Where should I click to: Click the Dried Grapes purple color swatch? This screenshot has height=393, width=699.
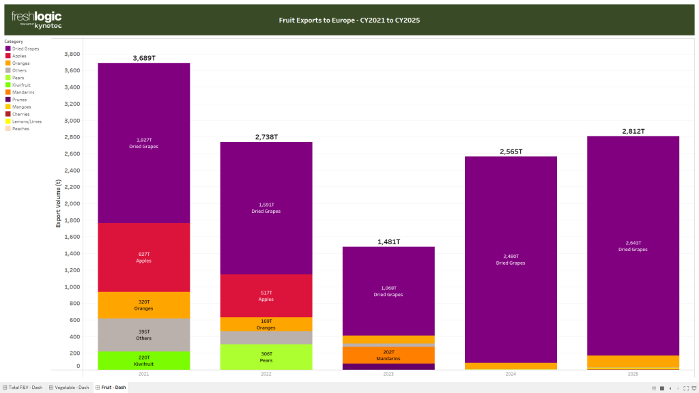[x=9, y=48]
